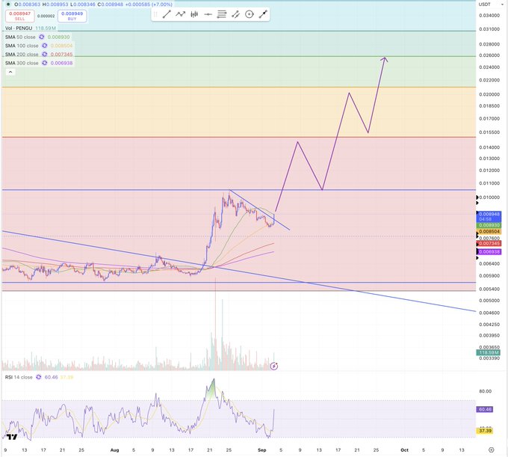
Task: Click the 0.010000 price scale value
Action: pyautogui.click(x=489, y=197)
